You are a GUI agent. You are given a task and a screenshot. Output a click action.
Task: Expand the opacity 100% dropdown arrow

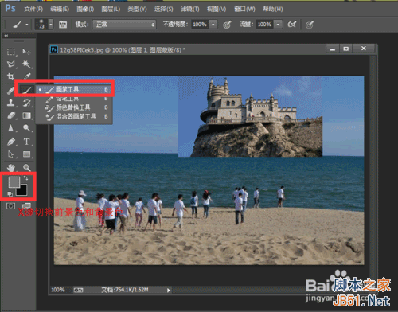click(213, 25)
